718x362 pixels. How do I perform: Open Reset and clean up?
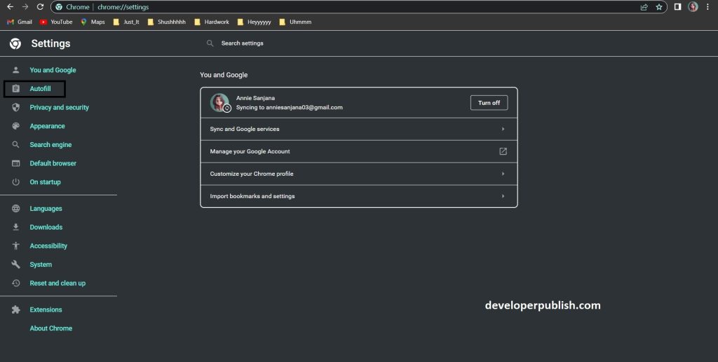coord(57,284)
